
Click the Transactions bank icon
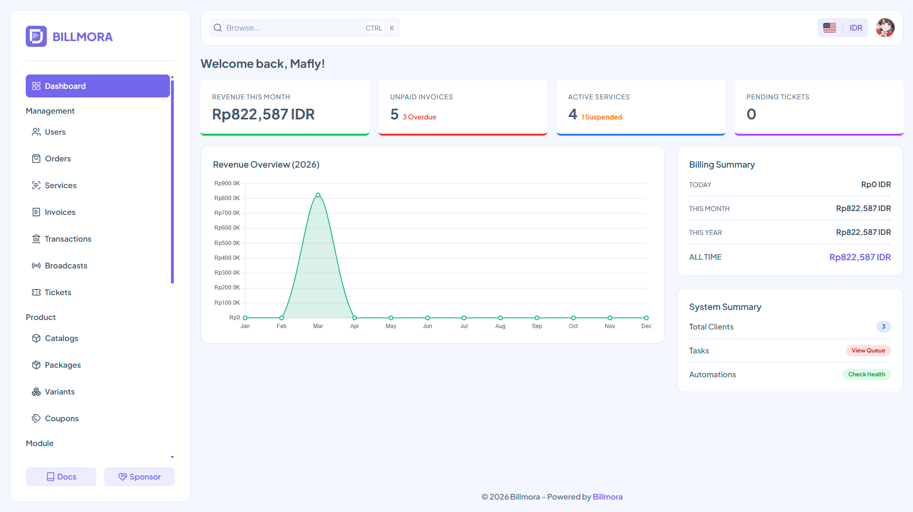(37, 239)
